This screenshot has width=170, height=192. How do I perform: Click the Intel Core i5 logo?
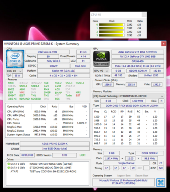tap(15, 59)
